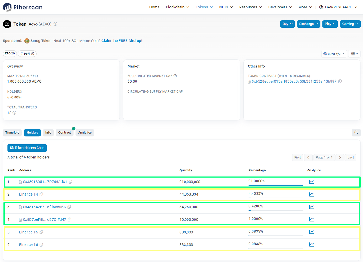This screenshot has width=363, height=262.
Task: Click the search magnifier button
Action: click(x=356, y=133)
